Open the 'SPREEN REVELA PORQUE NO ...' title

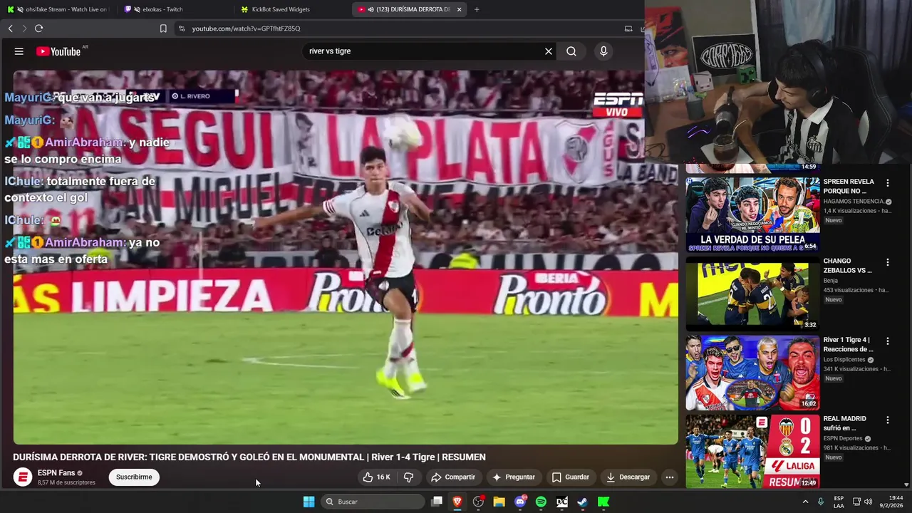[x=849, y=186]
